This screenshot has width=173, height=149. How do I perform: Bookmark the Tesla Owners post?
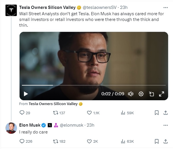(157, 113)
